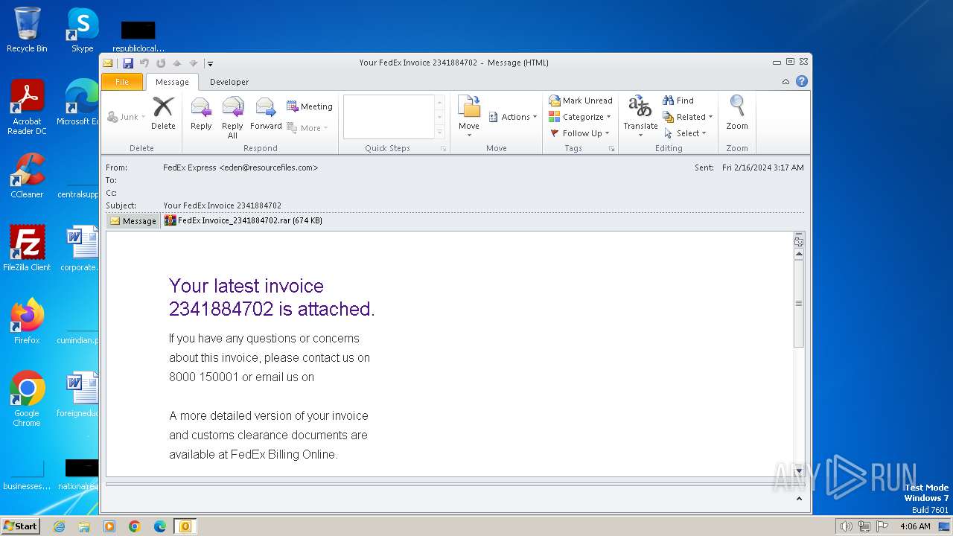
Task: Click Internet Explorer in the taskbar
Action: [x=59, y=526]
